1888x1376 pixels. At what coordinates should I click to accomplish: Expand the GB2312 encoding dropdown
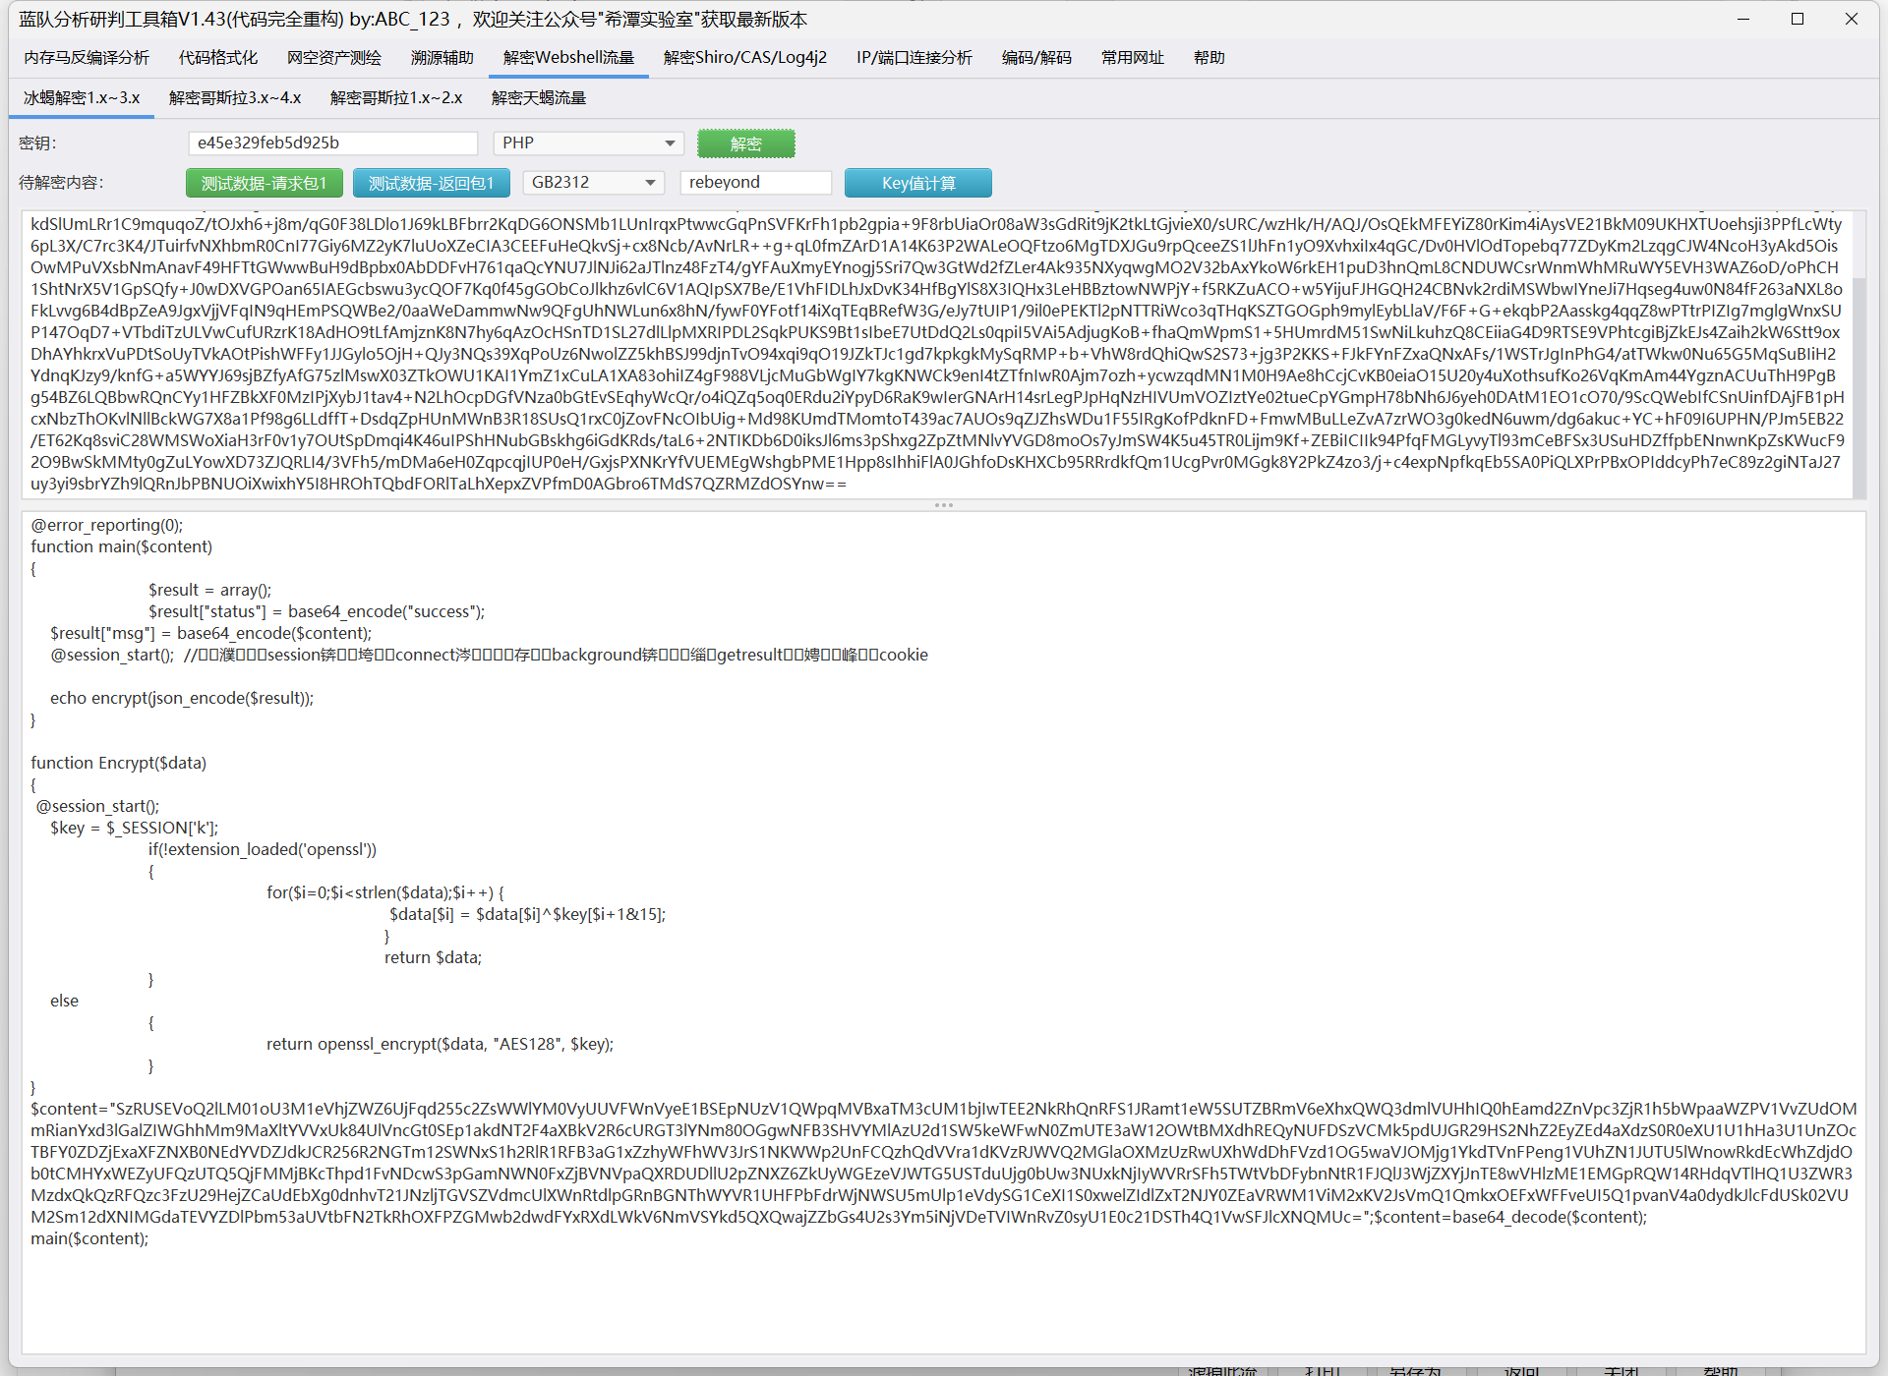coord(593,183)
